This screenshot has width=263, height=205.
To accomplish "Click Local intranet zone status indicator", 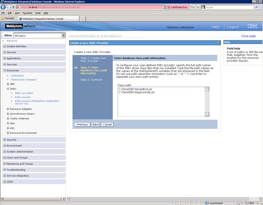I will click(x=214, y=203).
